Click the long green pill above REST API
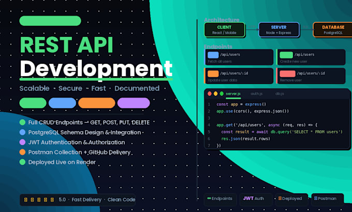Viewport: 352px width, 212px height. pos(50,21)
